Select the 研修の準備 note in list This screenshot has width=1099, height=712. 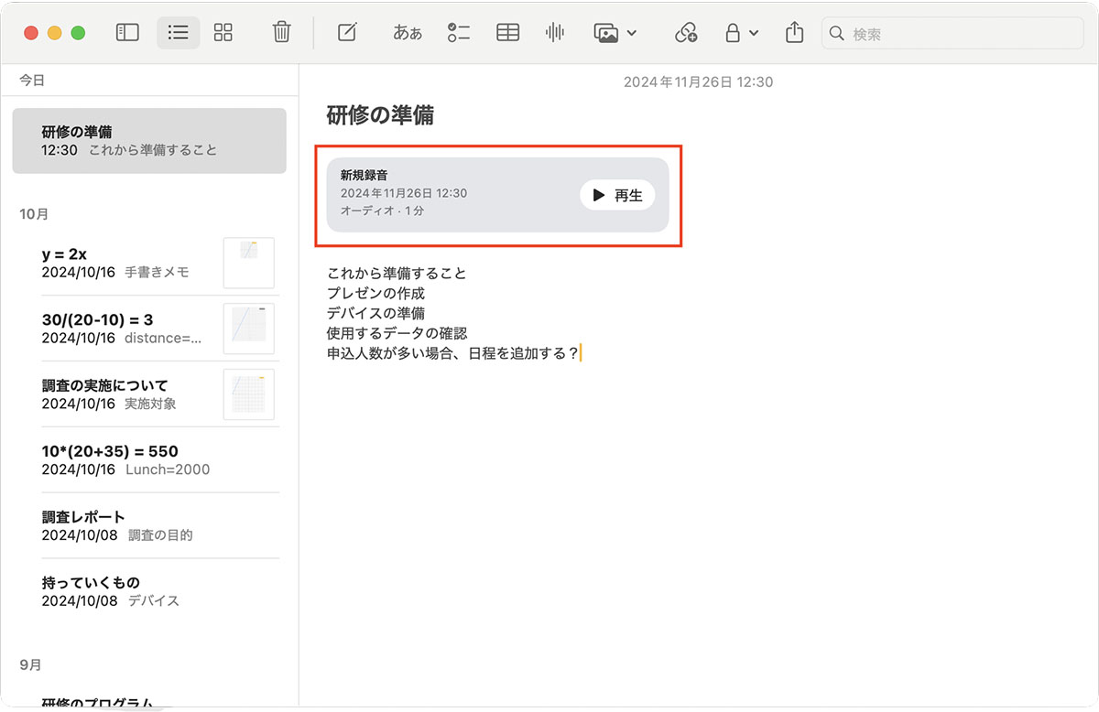[149, 141]
